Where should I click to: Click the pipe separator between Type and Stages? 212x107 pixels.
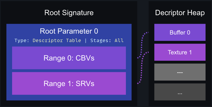tap(86, 40)
